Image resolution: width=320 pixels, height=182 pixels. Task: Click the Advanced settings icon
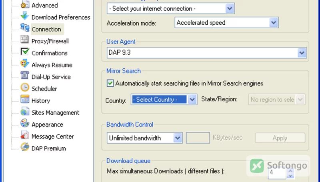coord(25,4)
